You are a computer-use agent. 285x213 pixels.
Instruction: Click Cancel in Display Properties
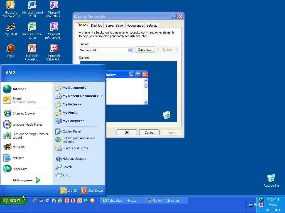tap(149, 133)
